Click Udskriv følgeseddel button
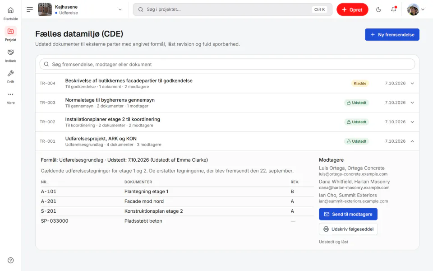 (348, 229)
